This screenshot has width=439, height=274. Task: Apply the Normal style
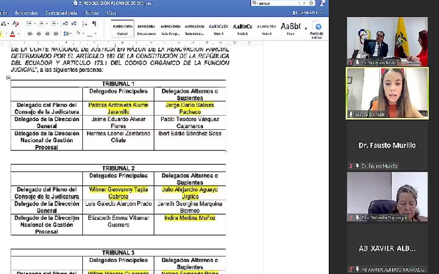pyautogui.click(x=122, y=28)
